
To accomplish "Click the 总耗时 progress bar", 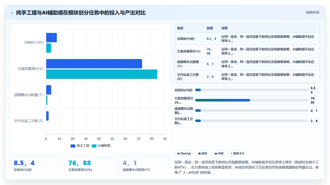I will [x=252, y=90].
